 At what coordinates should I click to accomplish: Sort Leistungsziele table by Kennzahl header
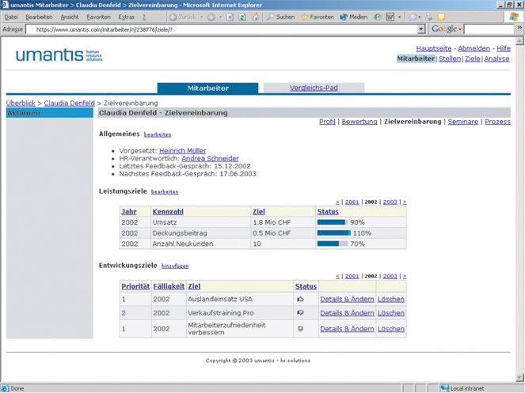click(168, 212)
